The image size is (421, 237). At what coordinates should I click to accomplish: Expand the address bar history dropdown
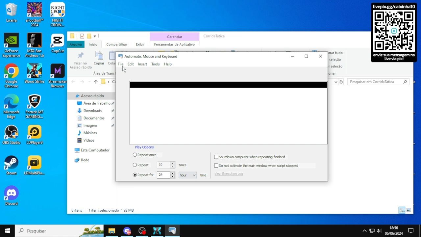(x=336, y=82)
